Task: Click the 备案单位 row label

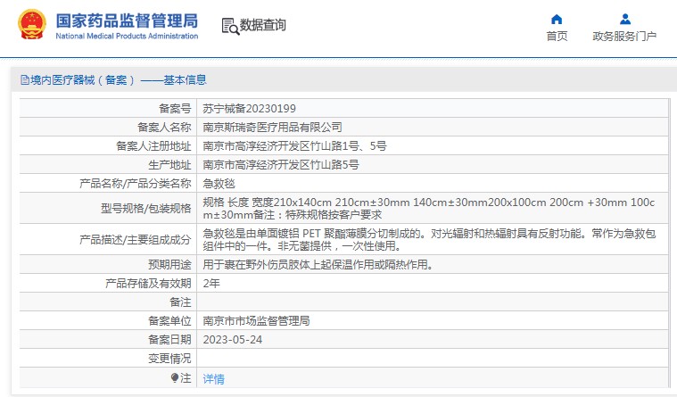Action: point(169,320)
